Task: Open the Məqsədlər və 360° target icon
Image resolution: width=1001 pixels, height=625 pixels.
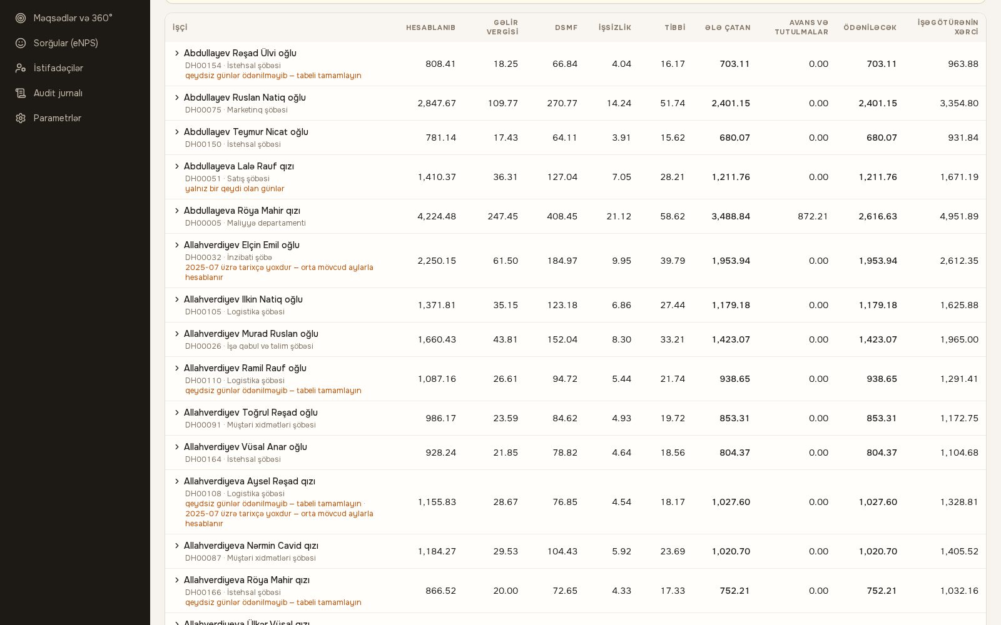Action: click(21, 18)
